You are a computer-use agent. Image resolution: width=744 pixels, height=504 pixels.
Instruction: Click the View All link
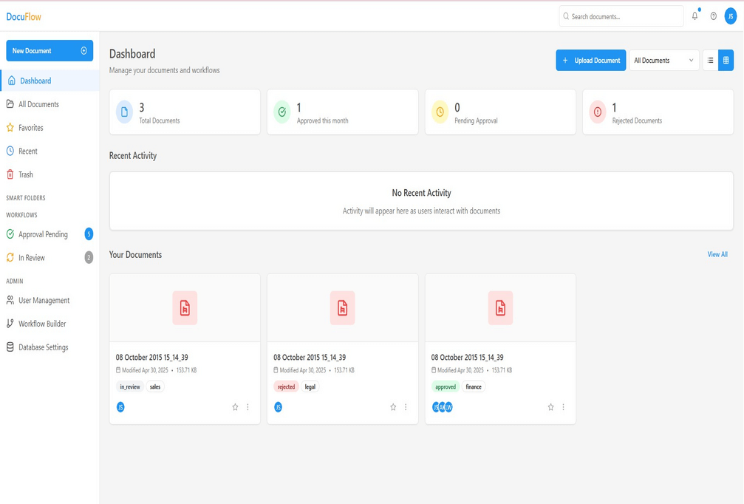point(717,254)
